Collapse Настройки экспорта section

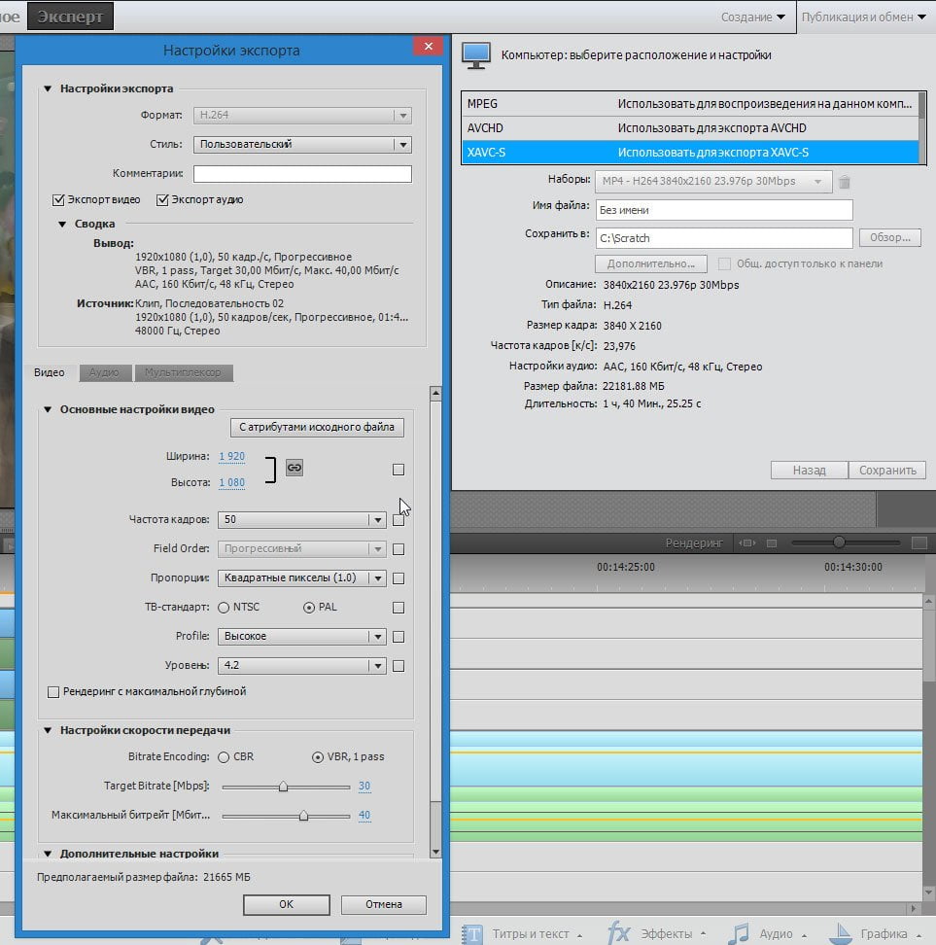click(x=48, y=88)
